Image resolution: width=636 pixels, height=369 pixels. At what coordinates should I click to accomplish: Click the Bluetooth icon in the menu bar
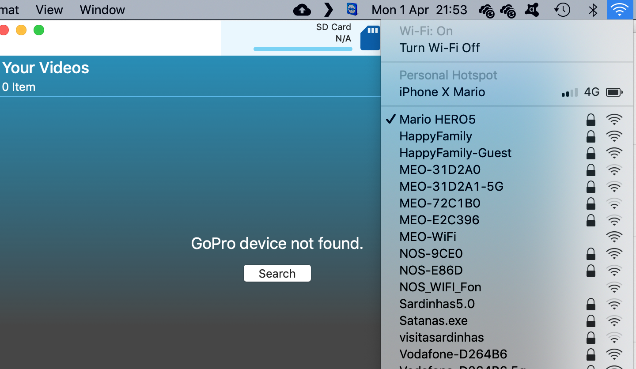click(593, 10)
